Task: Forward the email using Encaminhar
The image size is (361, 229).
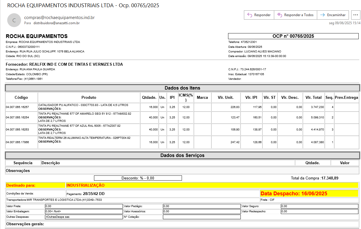Action: click(333, 15)
